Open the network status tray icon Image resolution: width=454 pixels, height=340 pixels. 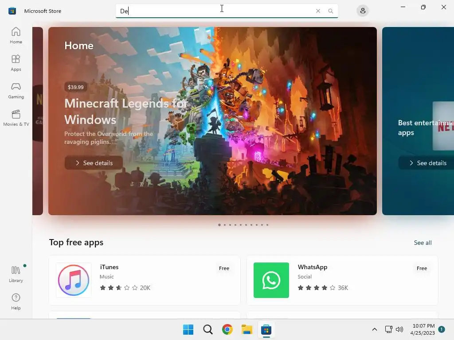click(388, 329)
